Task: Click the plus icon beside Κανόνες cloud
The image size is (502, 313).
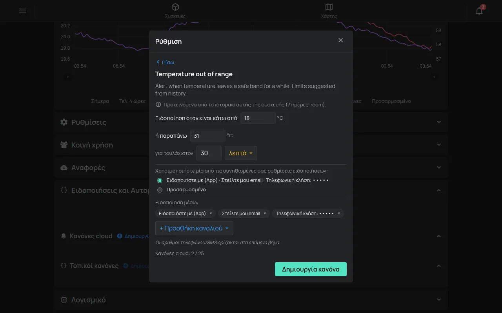Action: pyautogui.click(x=120, y=236)
